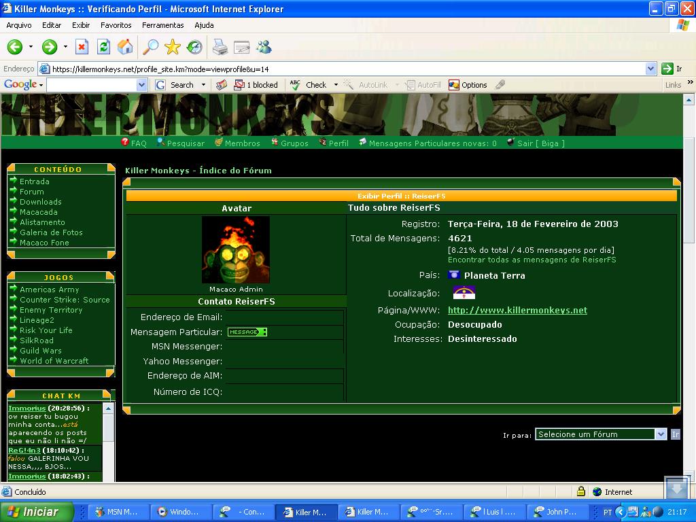Open the www.killermonkeys.net homepage link
The image size is (696, 522).
click(x=517, y=310)
